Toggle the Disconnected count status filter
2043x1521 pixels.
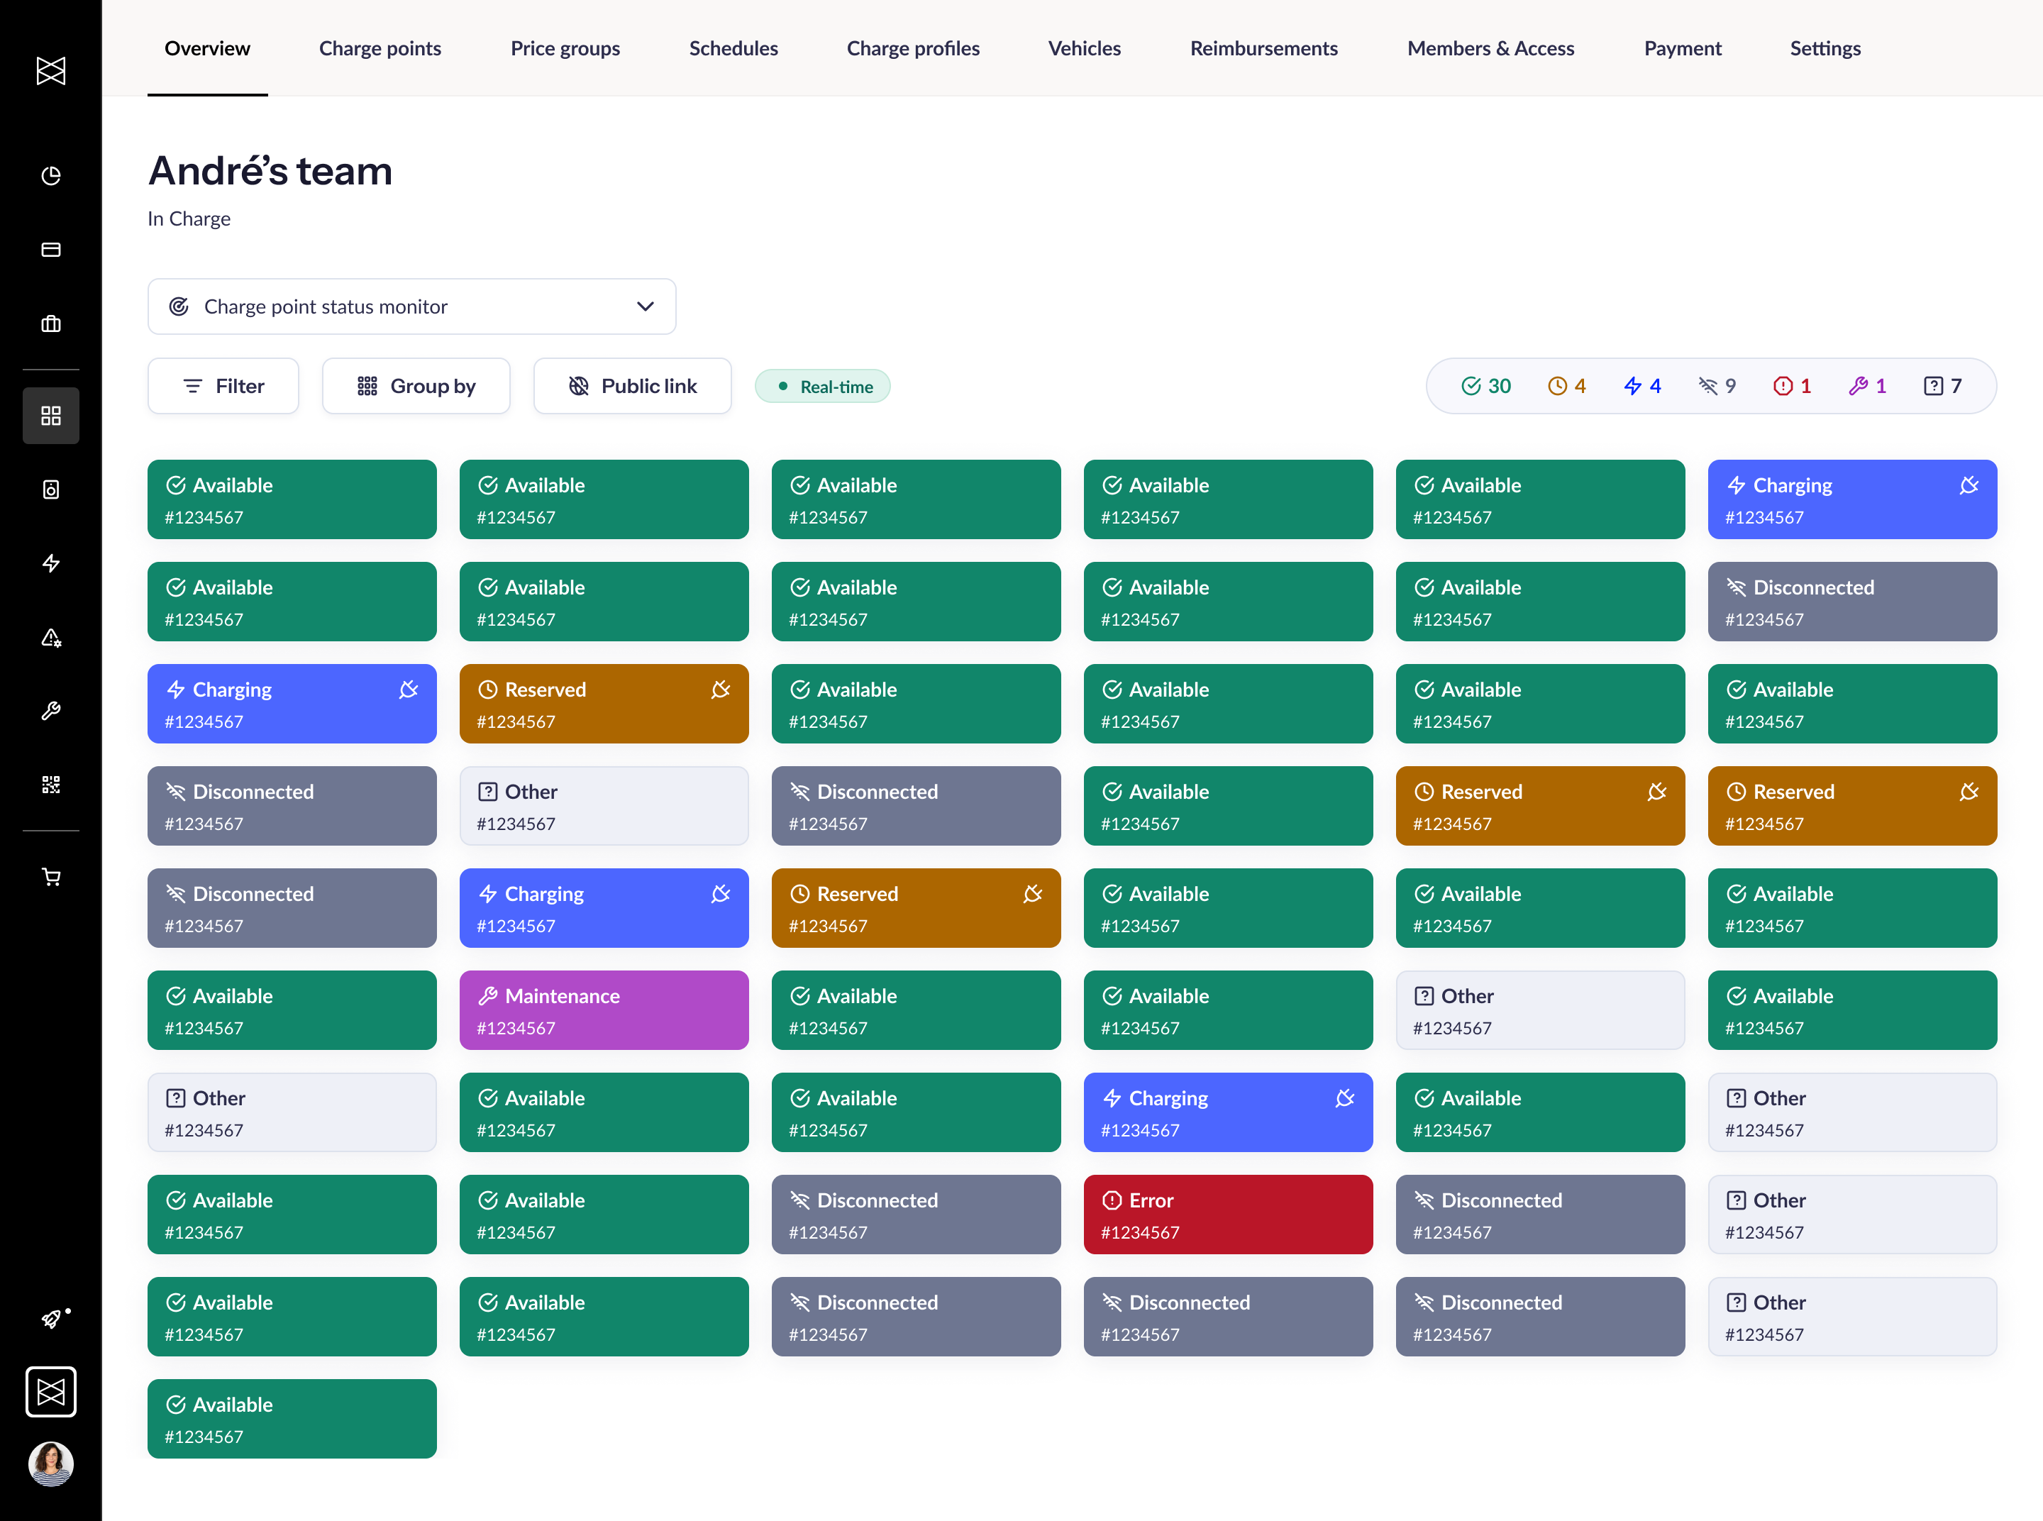coord(1717,386)
